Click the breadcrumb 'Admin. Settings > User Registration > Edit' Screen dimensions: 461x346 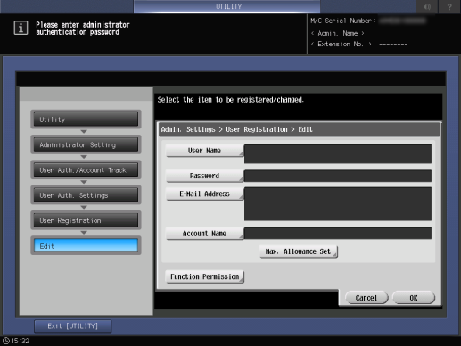coord(236,129)
